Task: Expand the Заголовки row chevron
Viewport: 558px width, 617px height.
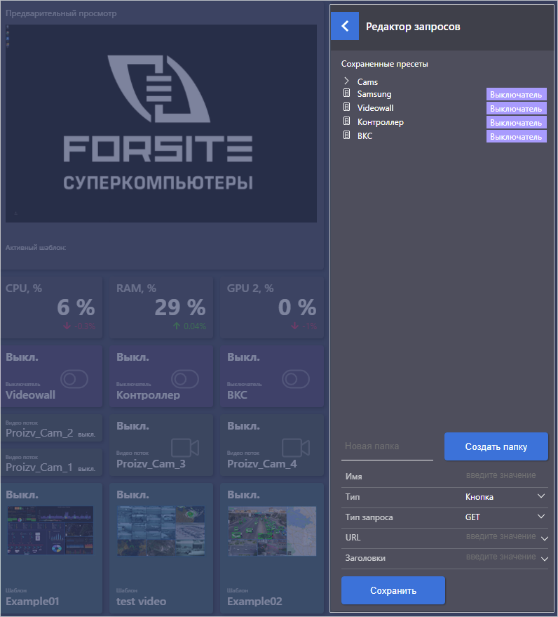Action: pyautogui.click(x=544, y=559)
